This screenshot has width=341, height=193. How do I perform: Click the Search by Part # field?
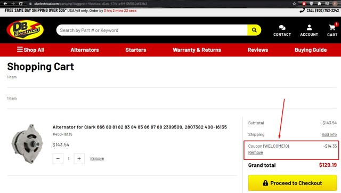click(x=151, y=30)
